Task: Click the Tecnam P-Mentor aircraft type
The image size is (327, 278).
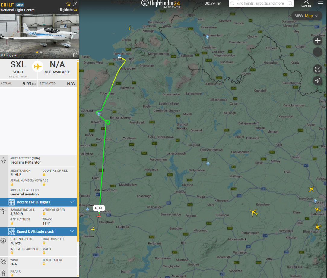Action: (x=26, y=162)
